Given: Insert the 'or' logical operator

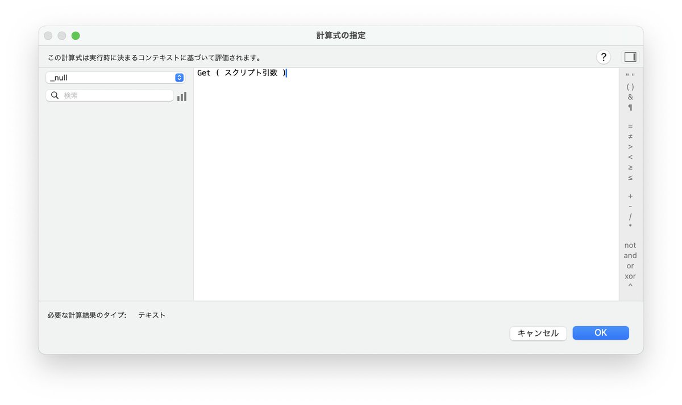Looking at the screenshot, I should point(630,265).
